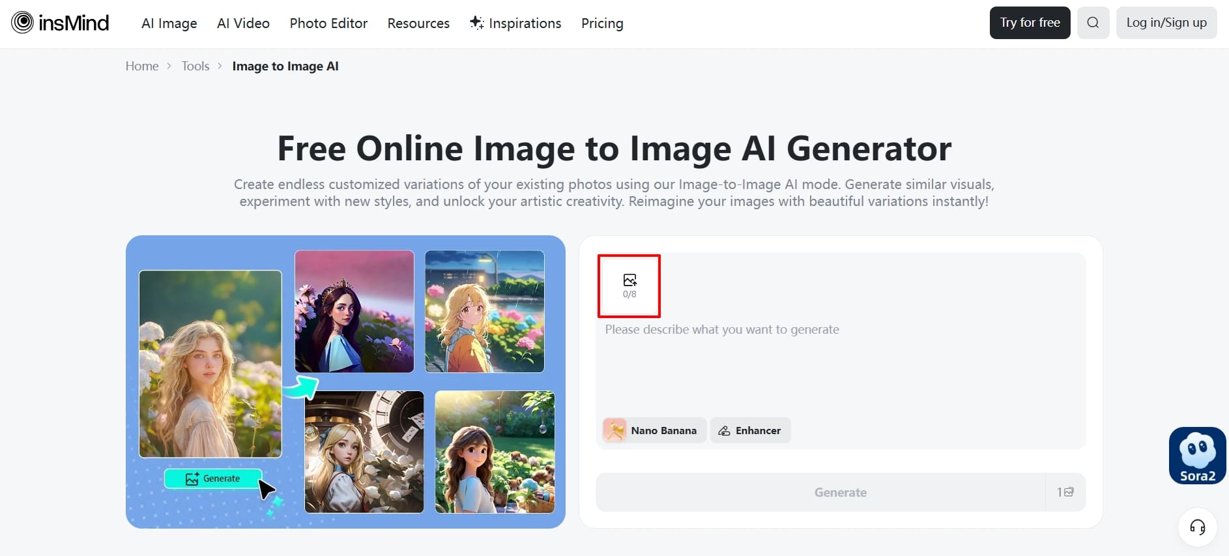Click the image upload icon (0/8)
The width and height of the screenshot is (1229, 556).
click(x=629, y=285)
